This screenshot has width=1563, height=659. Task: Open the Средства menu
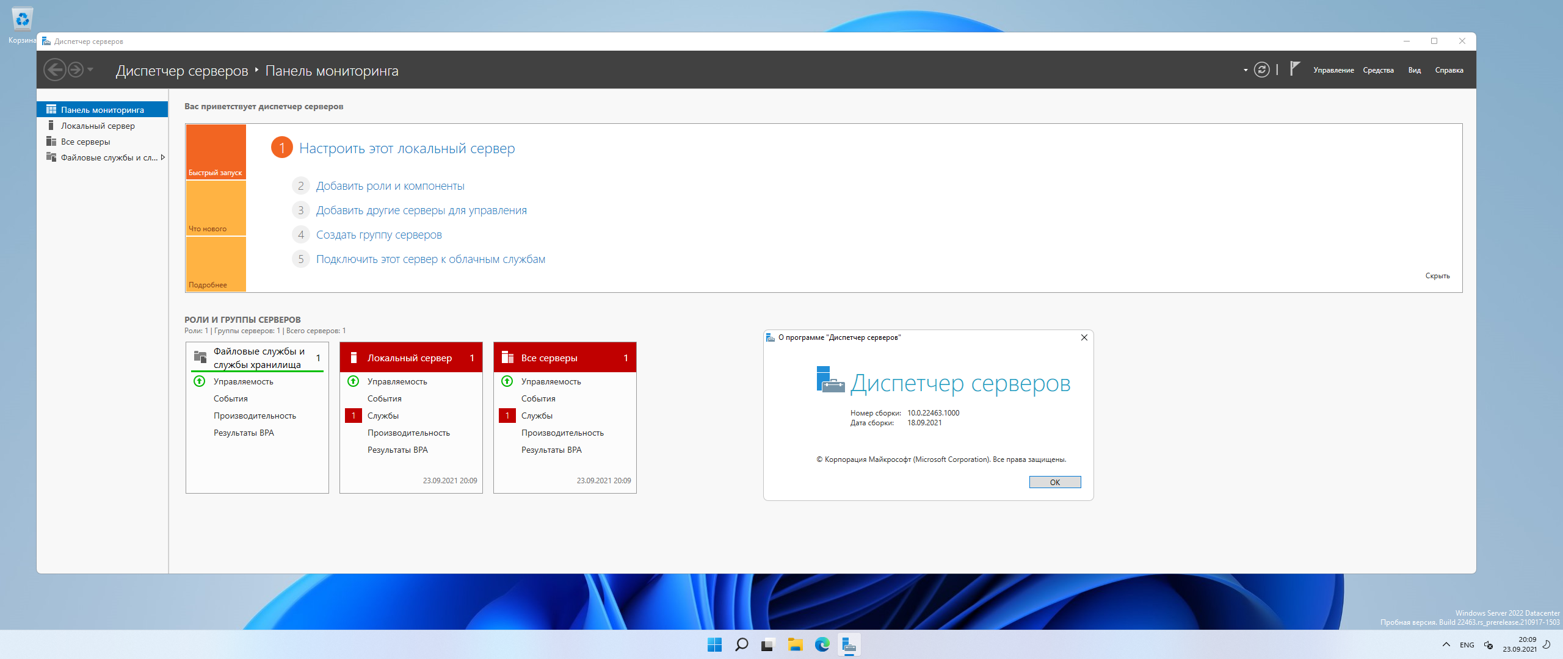[x=1378, y=70]
